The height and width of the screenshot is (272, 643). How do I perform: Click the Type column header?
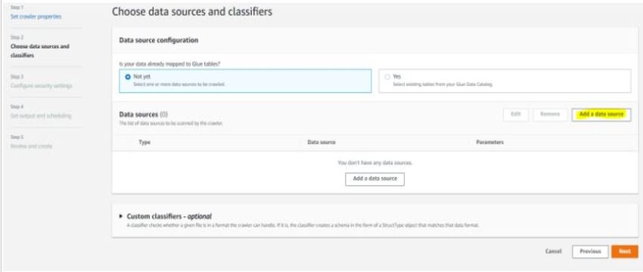pyautogui.click(x=144, y=142)
